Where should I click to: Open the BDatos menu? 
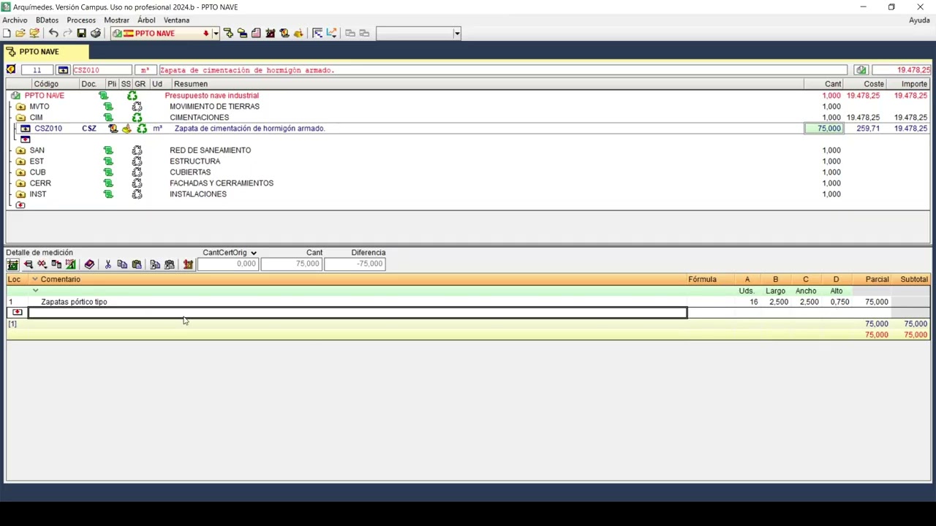point(47,20)
